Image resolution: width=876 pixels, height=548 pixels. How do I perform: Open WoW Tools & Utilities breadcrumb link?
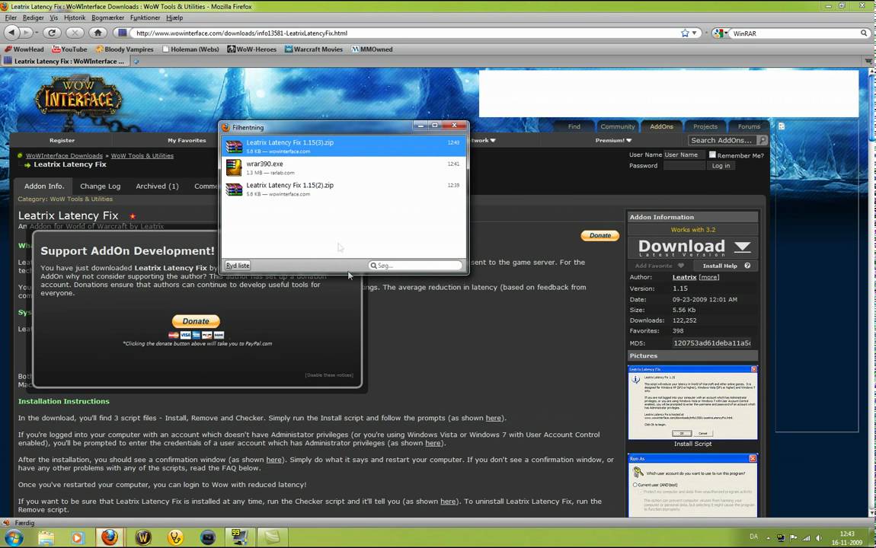[x=142, y=156]
